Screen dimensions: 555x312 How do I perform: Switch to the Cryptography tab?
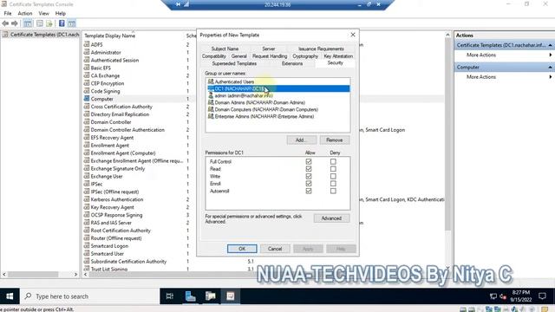coord(305,56)
